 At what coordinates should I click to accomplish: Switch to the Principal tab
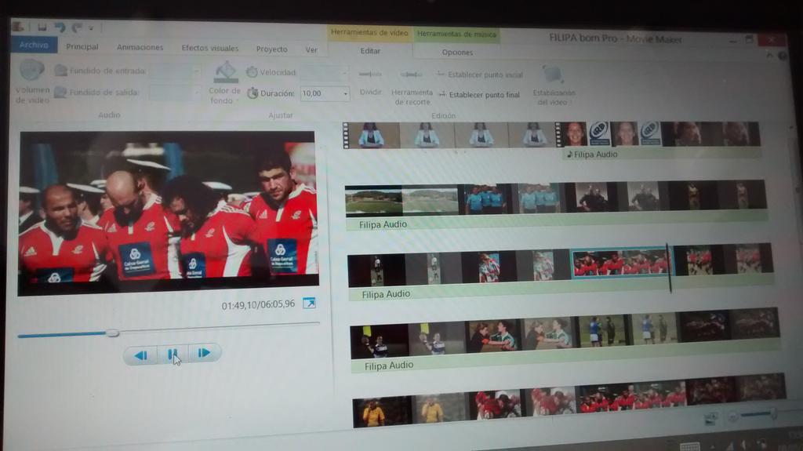pos(82,46)
